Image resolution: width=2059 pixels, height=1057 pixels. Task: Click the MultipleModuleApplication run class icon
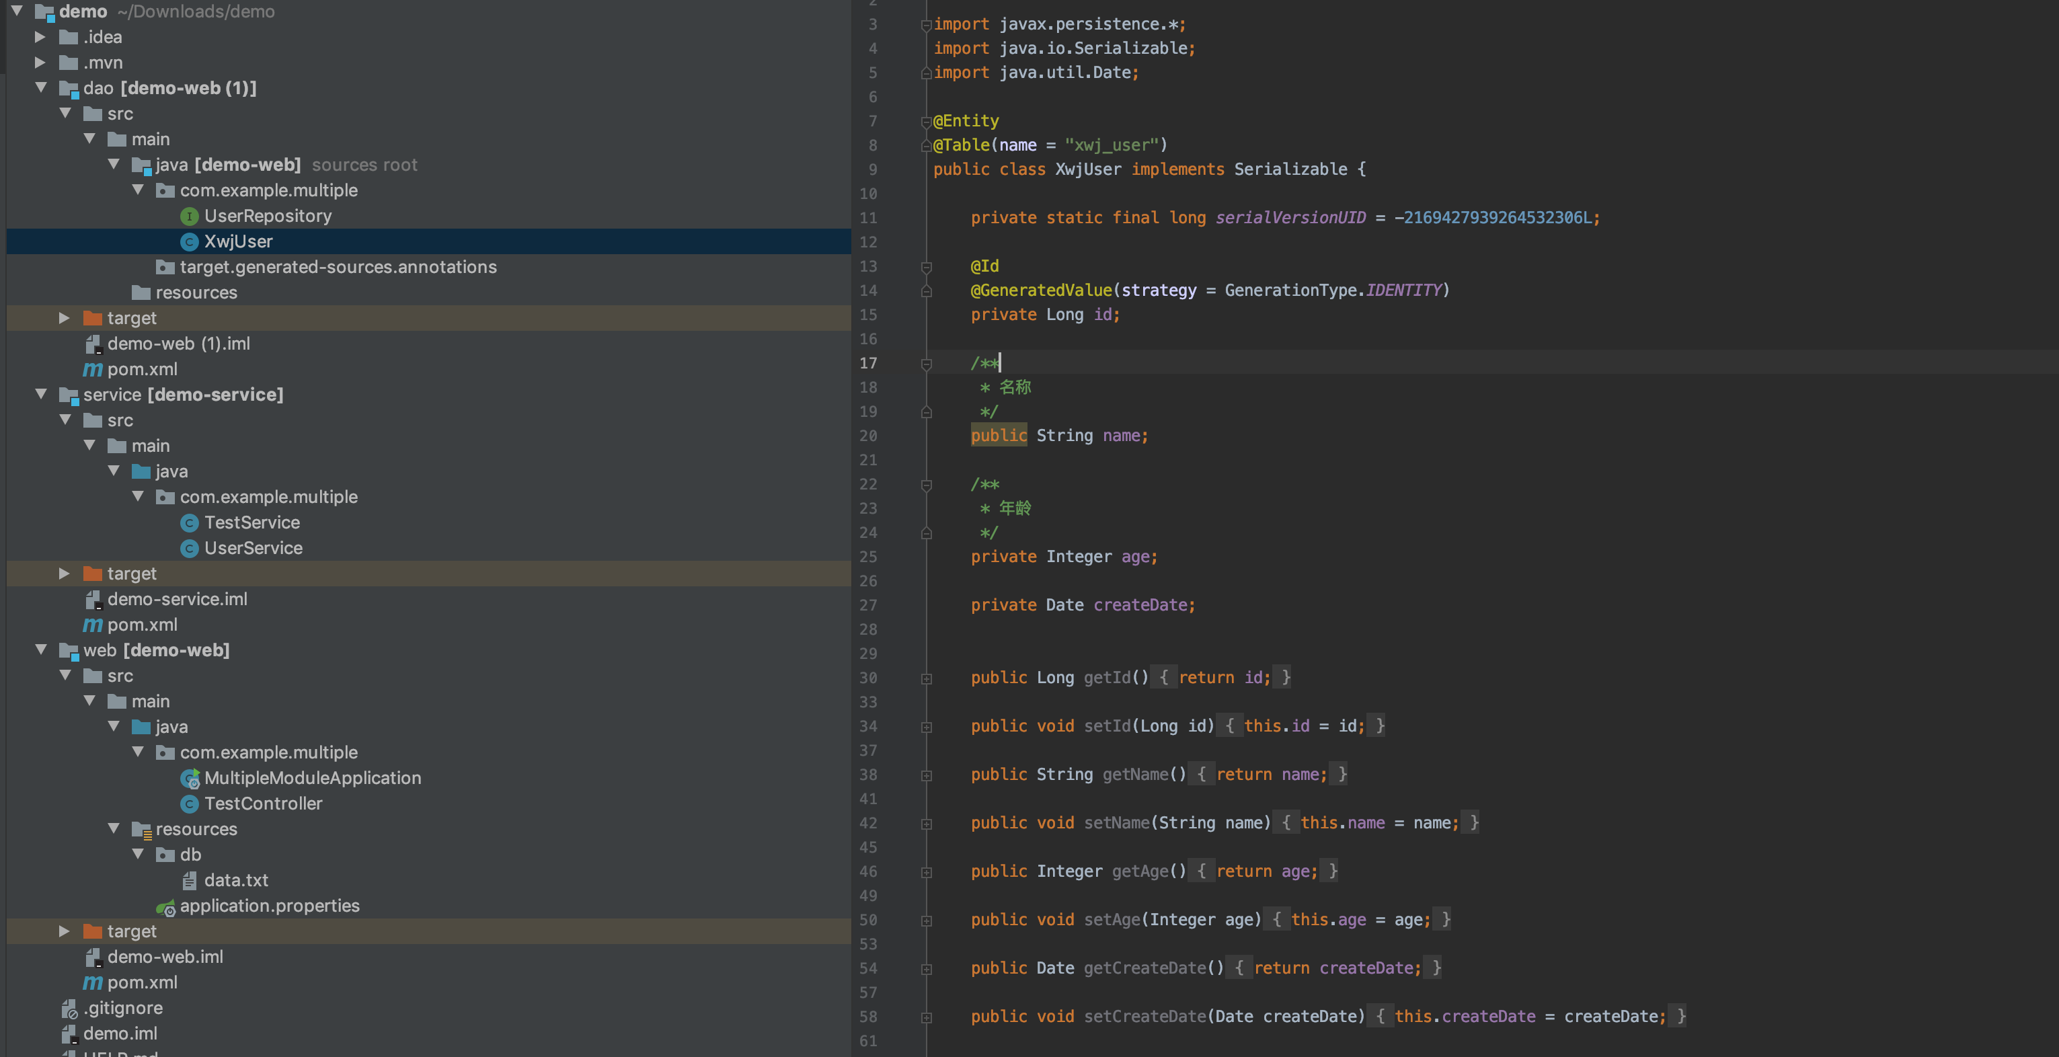coord(190,778)
